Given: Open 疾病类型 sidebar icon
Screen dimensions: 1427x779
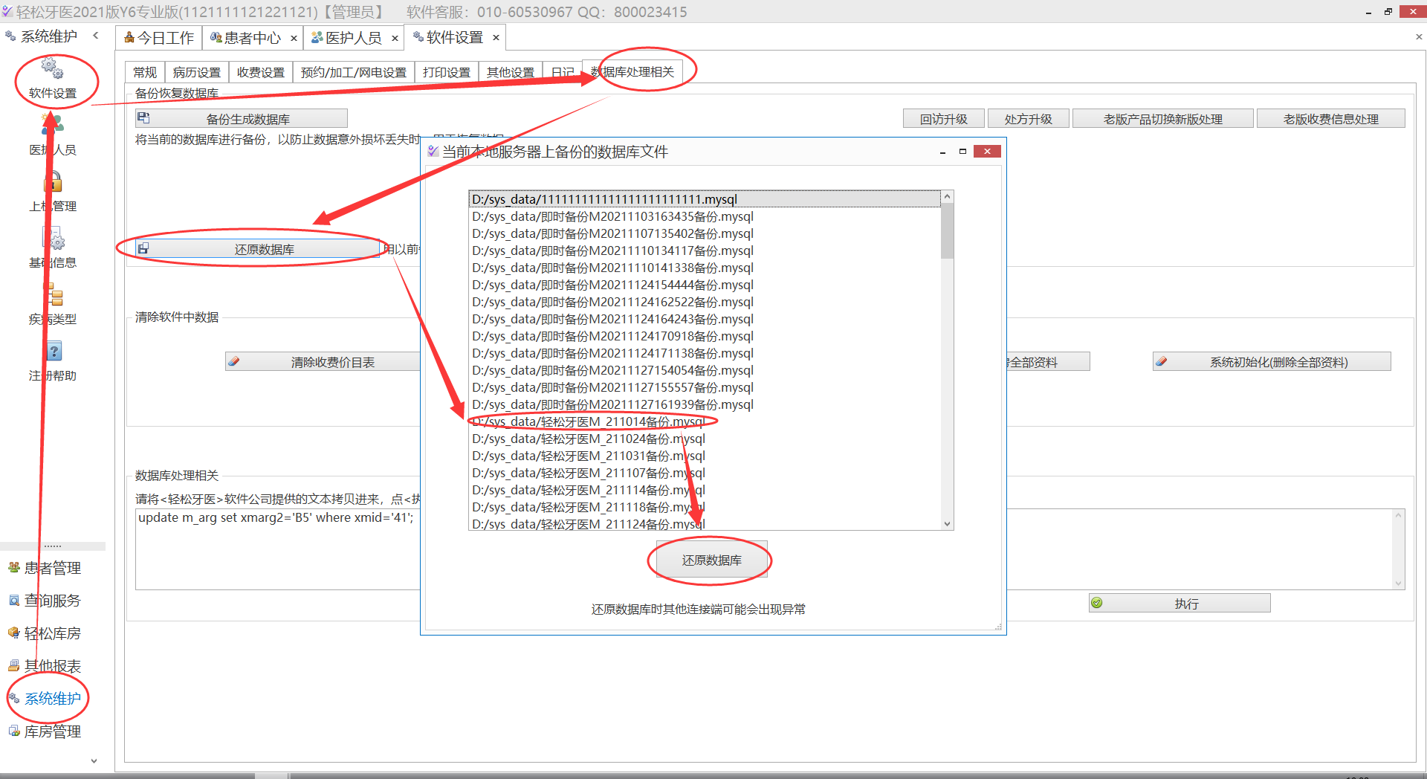Looking at the screenshot, I should click(x=52, y=296).
